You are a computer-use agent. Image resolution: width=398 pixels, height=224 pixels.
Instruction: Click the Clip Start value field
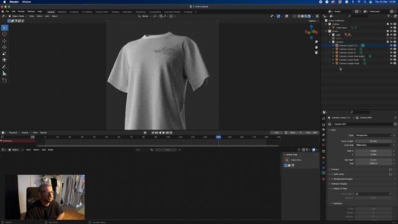[x=374, y=160]
